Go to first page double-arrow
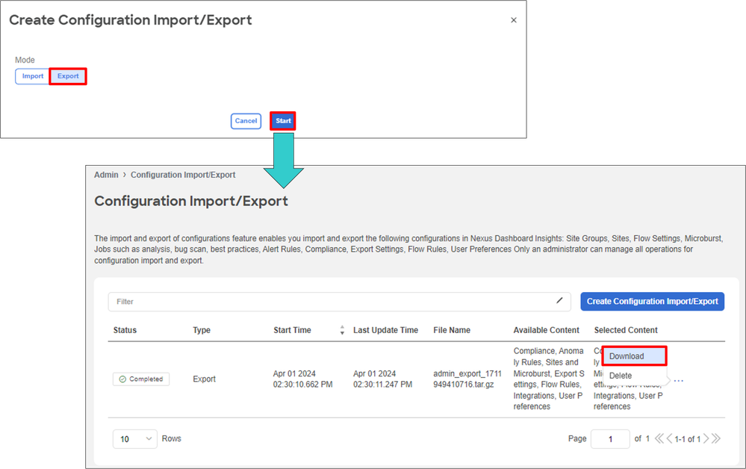The image size is (746, 469). point(659,438)
